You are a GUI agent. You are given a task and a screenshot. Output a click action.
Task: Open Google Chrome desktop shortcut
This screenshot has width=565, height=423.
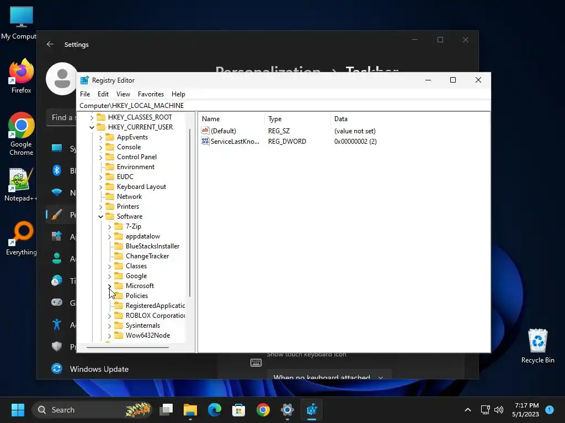22,134
